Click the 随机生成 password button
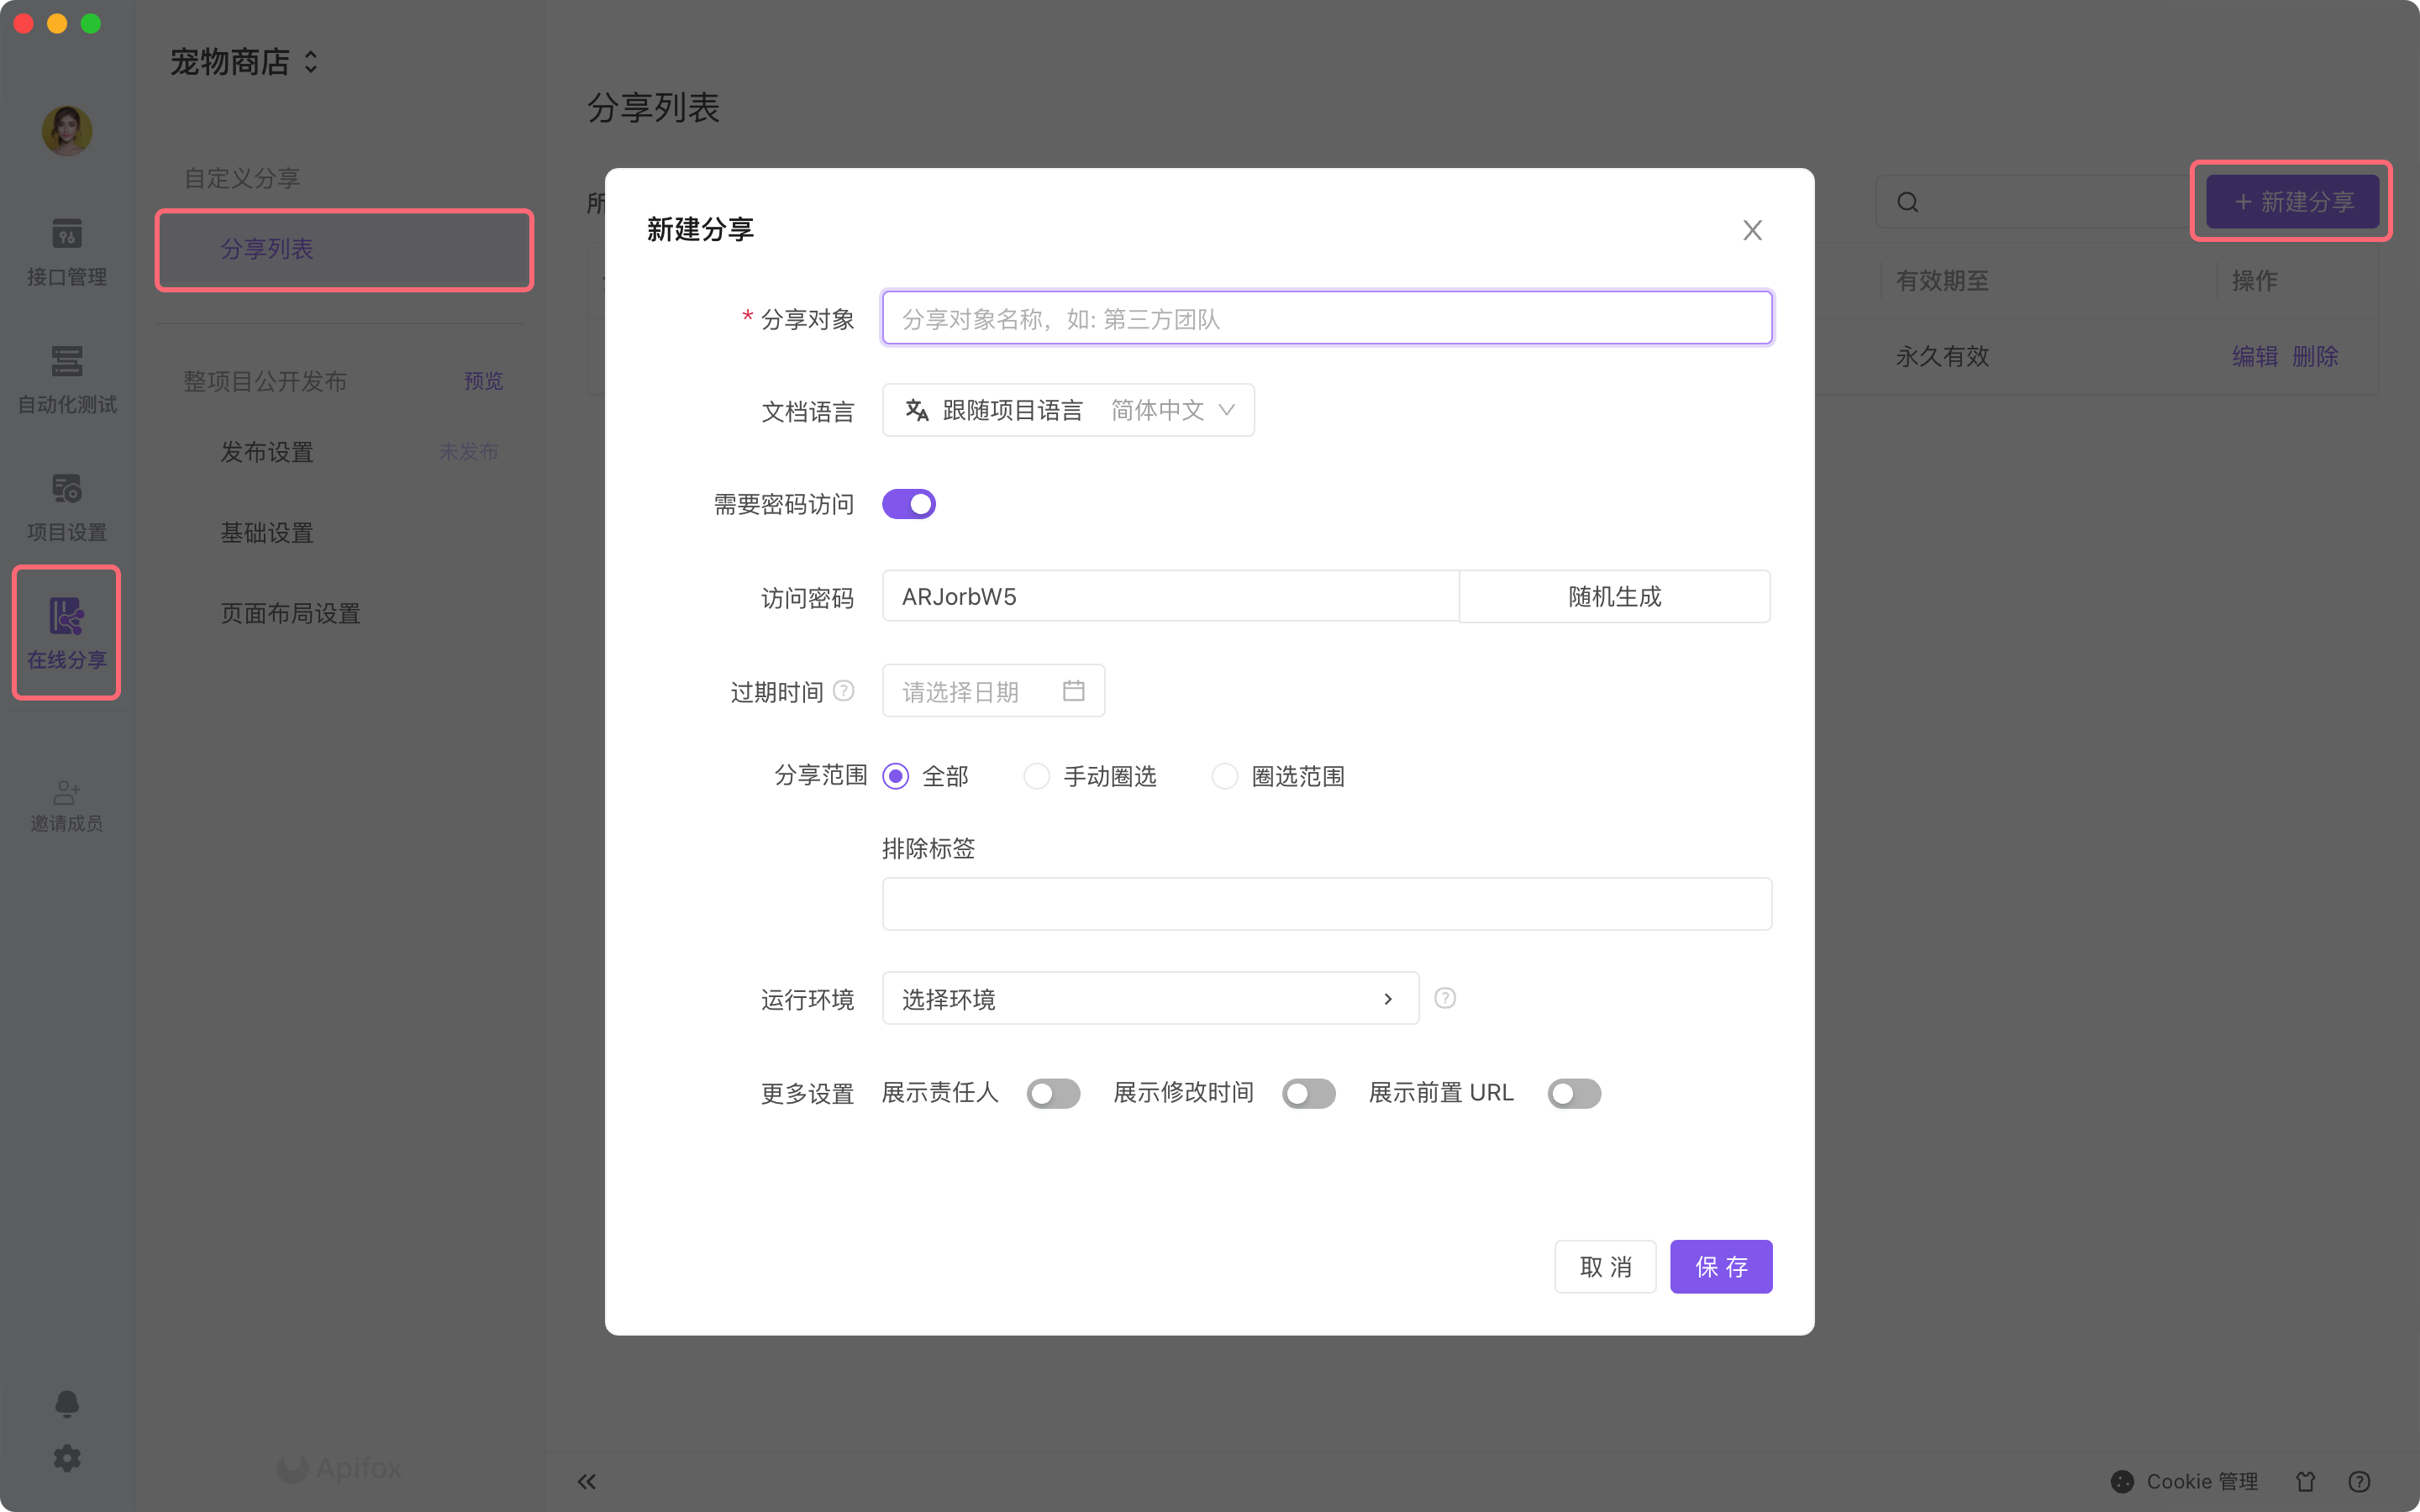This screenshot has height=1512, width=2420. point(1614,597)
